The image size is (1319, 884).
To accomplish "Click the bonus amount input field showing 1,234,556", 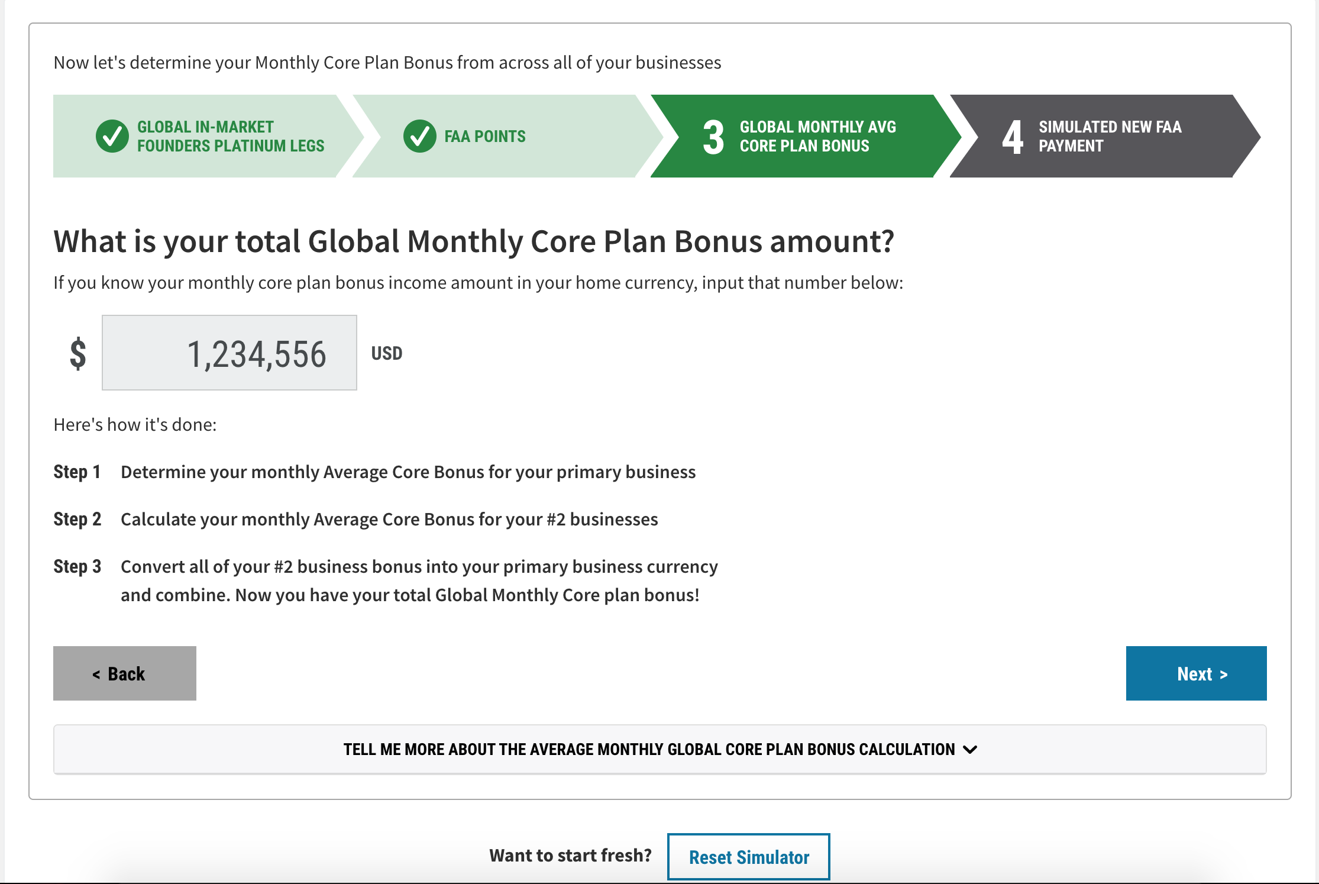I will [229, 353].
